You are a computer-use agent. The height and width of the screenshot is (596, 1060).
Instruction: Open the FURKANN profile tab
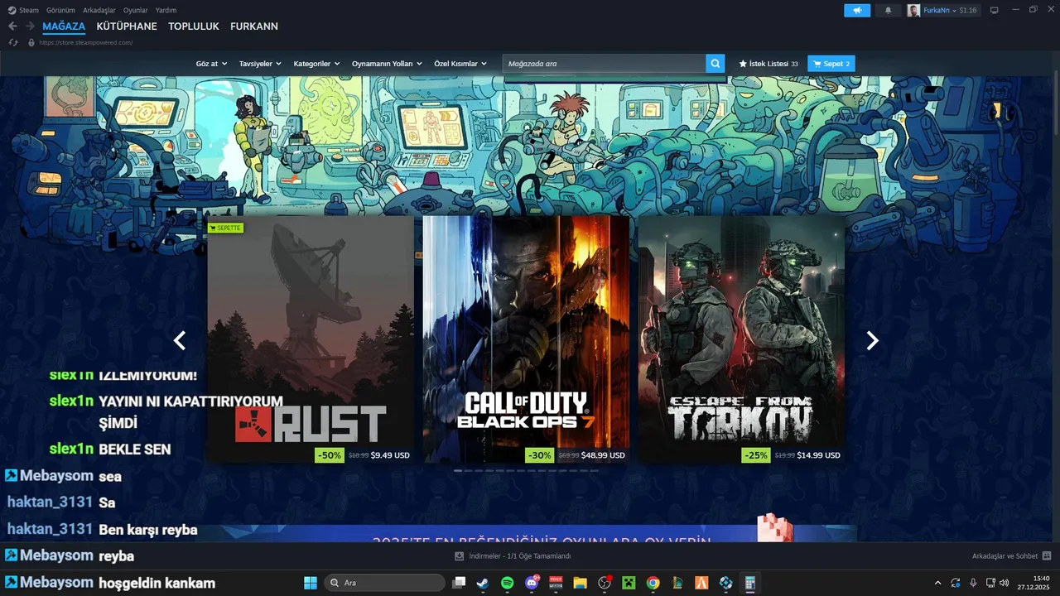(254, 26)
